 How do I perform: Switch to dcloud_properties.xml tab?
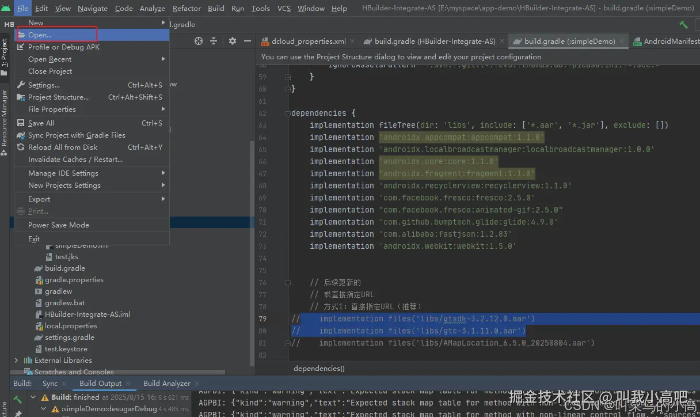pyautogui.click(x=308, y=41)
